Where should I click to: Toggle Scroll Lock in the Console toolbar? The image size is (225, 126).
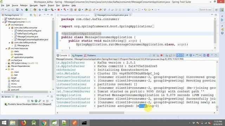[170, 55]
